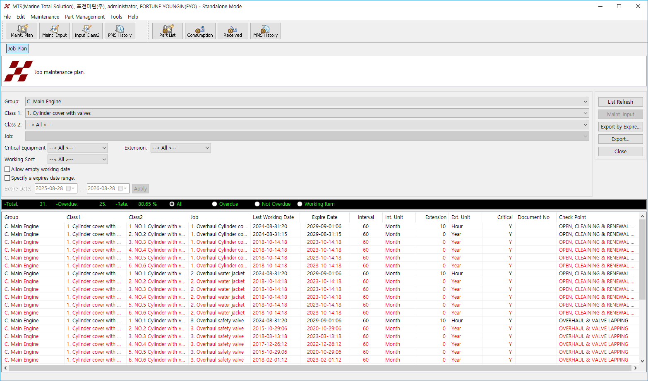Expand the Working Sort dropdown
This screenshot has width=648, height=381.
104,160
